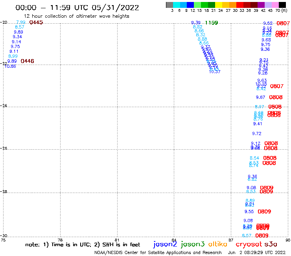Click the '0808' time beside 8.54

click(270, 158)
